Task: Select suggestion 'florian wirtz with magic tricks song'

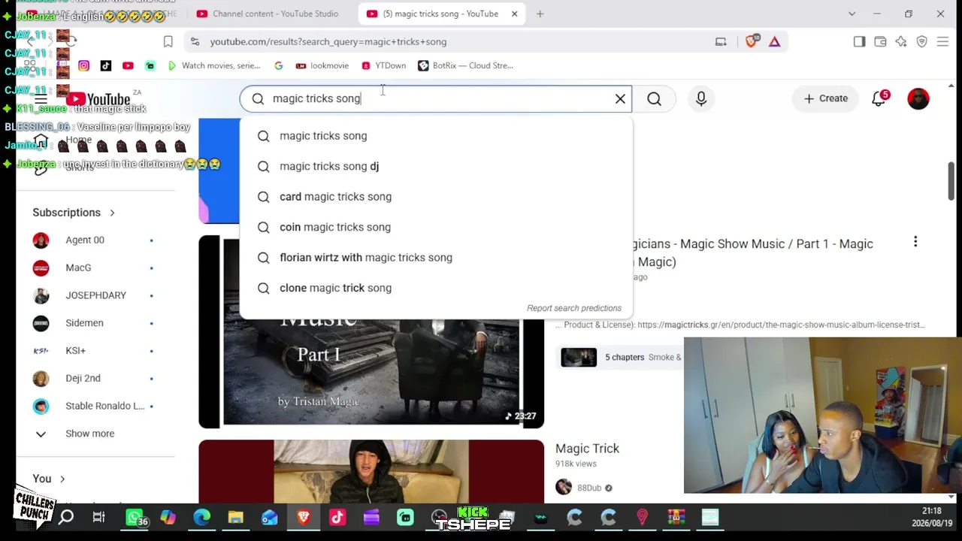Action: tap(436, 258)
